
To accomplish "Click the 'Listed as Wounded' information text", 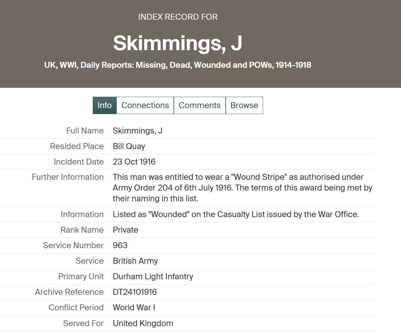I will (x=236, y=214).
